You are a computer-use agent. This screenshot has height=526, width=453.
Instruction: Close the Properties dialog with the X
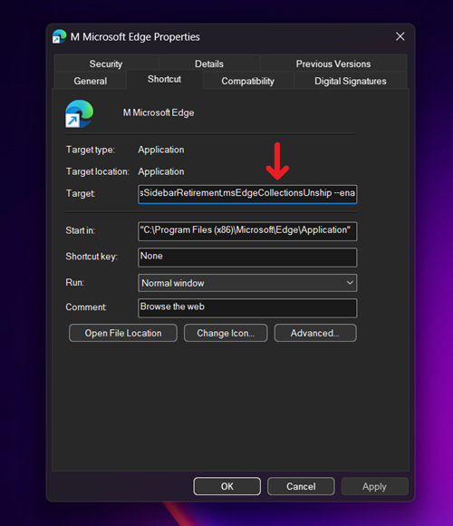(x=400, y=36)
